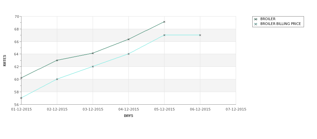Click the DAYS axis title
Screen dimensions: 317x139
[x=128, y=116]
